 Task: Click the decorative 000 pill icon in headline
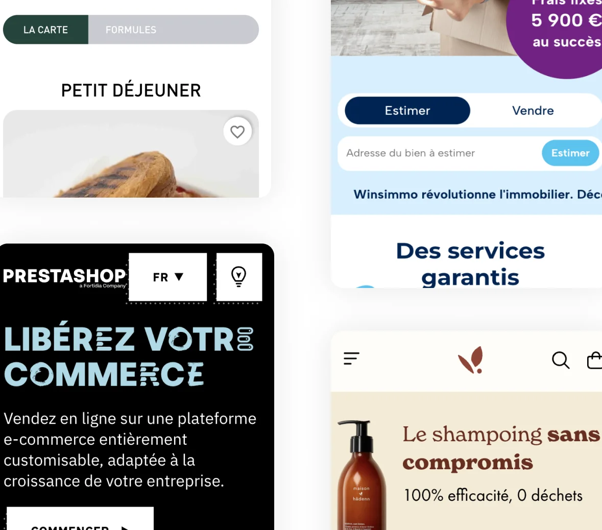(245, 339)
